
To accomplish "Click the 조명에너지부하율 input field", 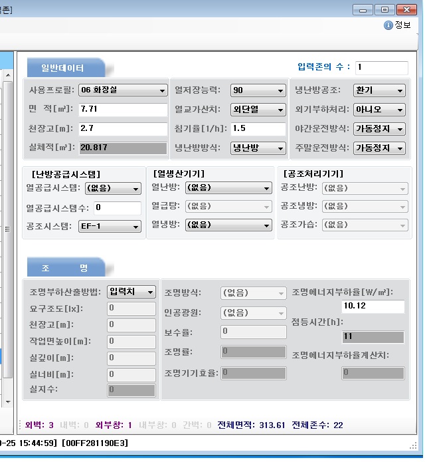I will 373,306.
